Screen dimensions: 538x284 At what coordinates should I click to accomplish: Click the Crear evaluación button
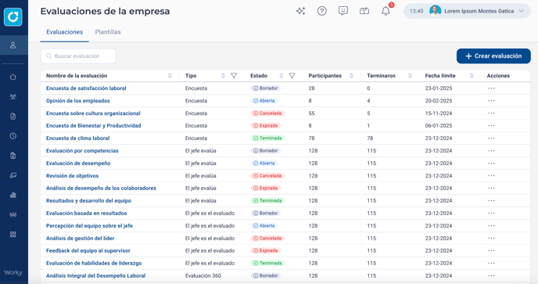493,56
